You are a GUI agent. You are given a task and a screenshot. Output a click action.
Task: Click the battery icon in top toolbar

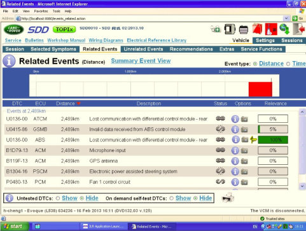[244, 29]
